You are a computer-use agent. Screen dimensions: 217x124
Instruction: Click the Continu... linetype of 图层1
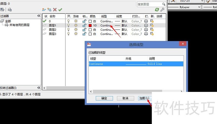pos(107,25)
